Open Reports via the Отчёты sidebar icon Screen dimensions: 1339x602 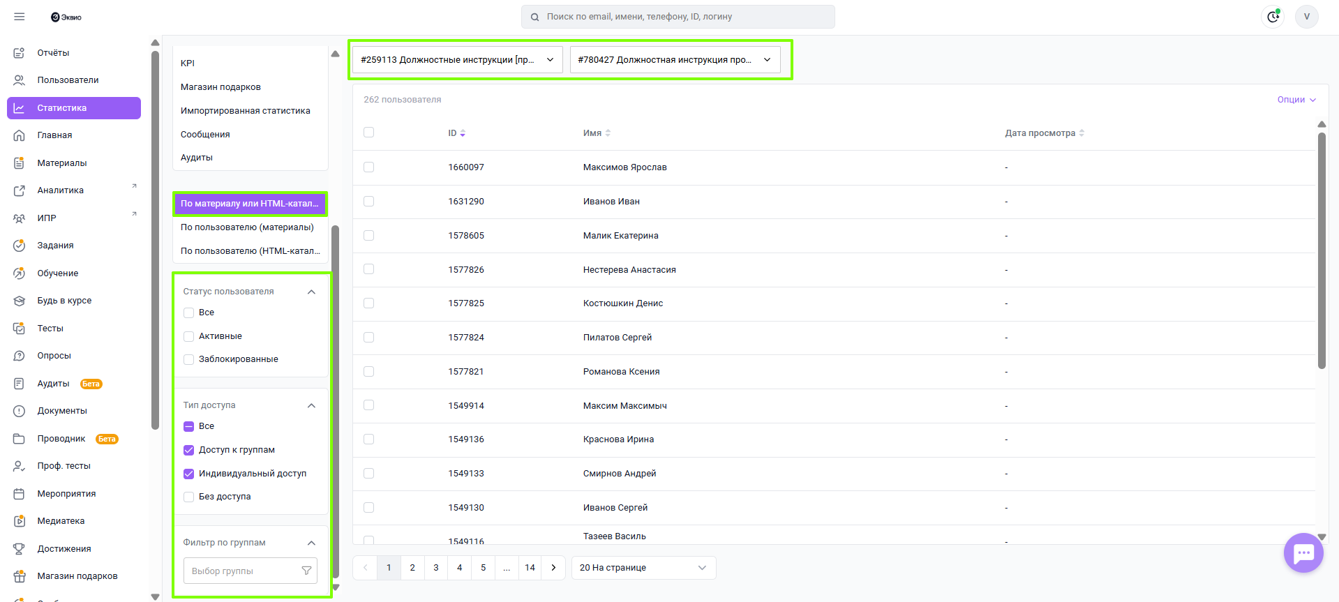pyautogui.click(x=20, y=53)
